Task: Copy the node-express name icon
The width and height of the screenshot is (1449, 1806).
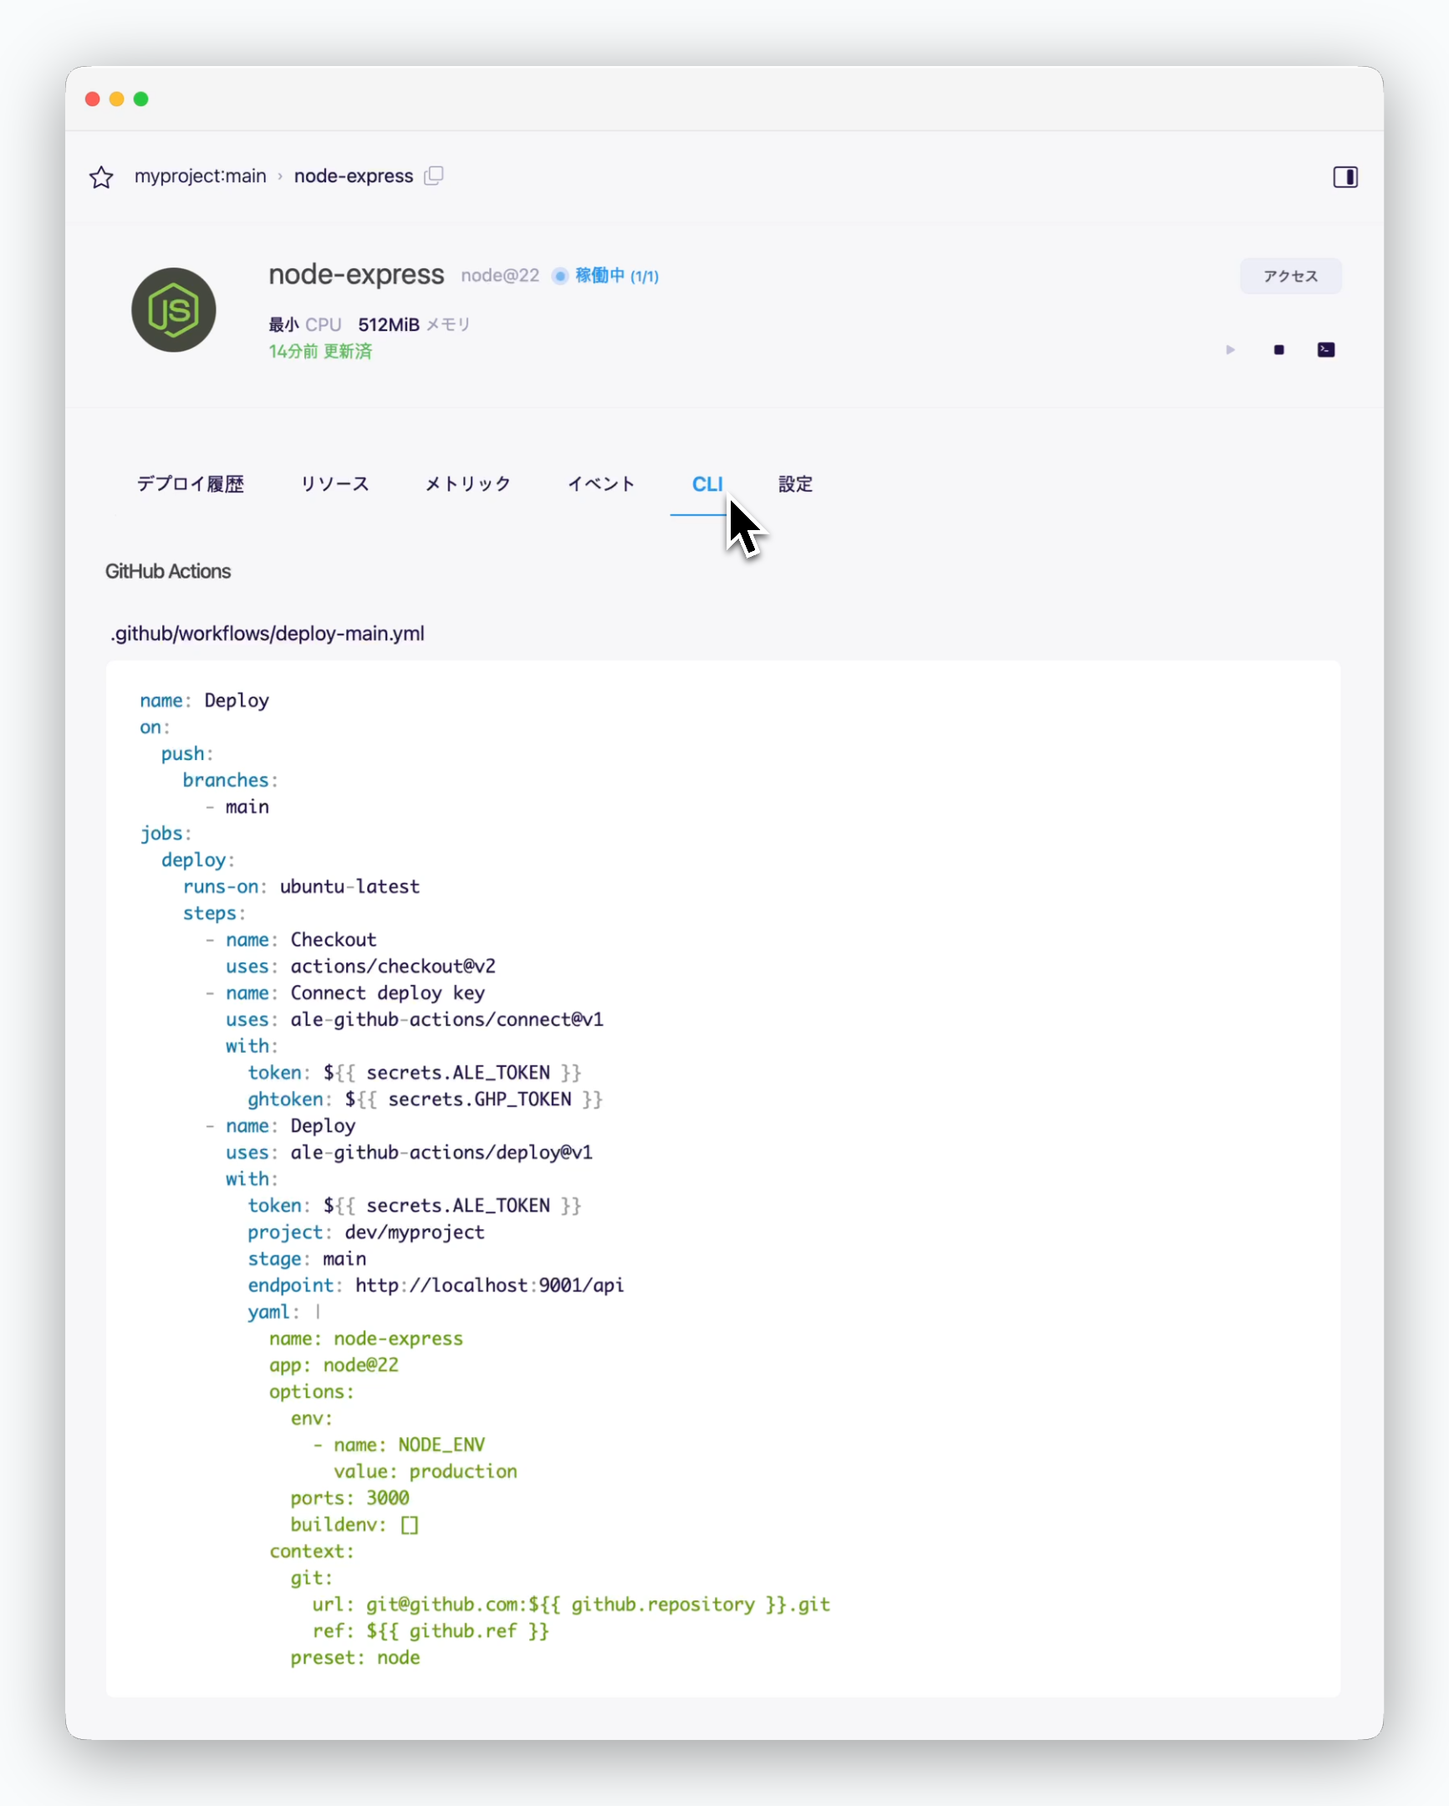Action: (434, 175)
